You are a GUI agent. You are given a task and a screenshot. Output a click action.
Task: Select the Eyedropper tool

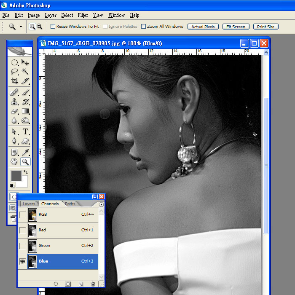(25, 152)
